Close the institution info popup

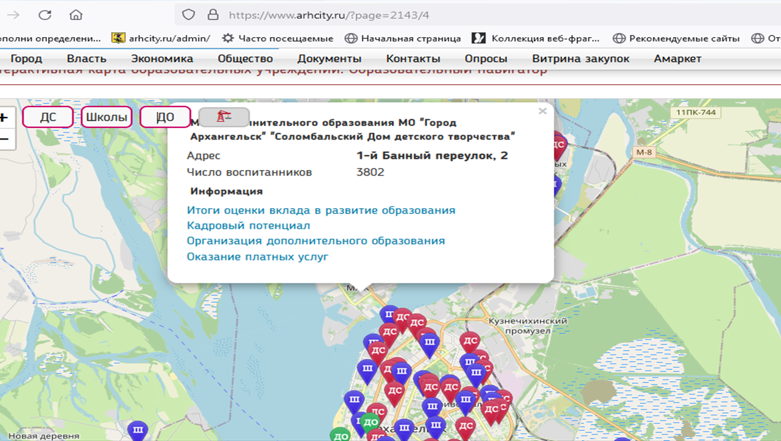[x=542, y=111]
